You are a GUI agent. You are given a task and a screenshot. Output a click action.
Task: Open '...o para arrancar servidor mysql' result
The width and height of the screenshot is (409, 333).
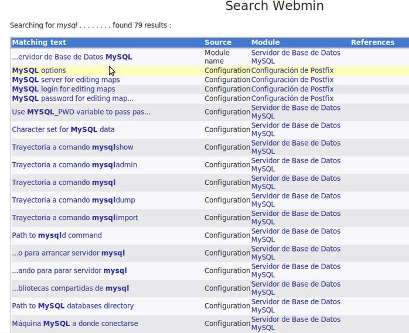[68, 253]
